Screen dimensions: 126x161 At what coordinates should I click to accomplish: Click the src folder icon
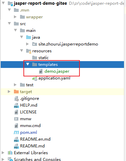pos(16,24)
